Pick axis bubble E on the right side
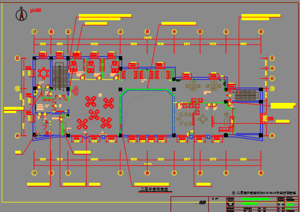This screenshot has width=300, height=212. 272,58
